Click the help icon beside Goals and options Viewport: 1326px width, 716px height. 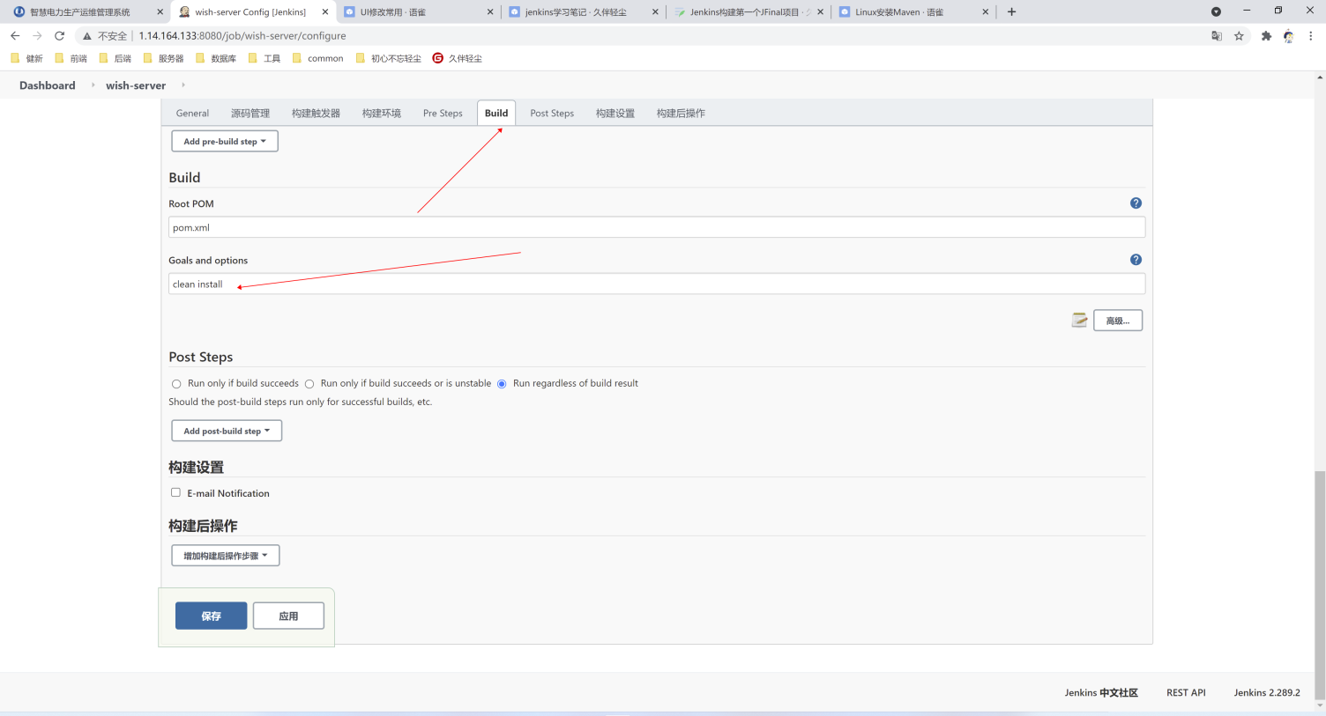point(1136,260)
